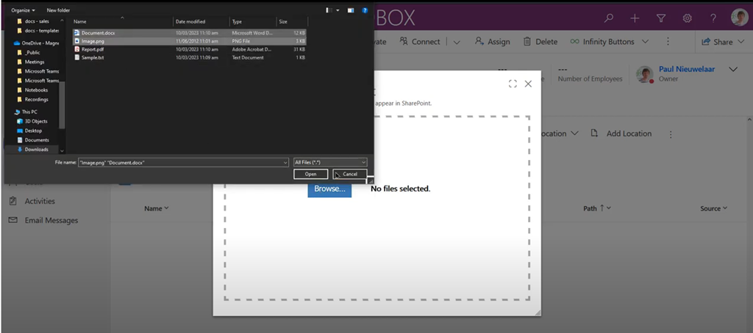753x333 pixels.
Task: Click the plus new record icon
Action: (635, 18)
